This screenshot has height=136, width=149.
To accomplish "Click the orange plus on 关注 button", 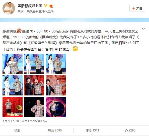I will [134, 8].
